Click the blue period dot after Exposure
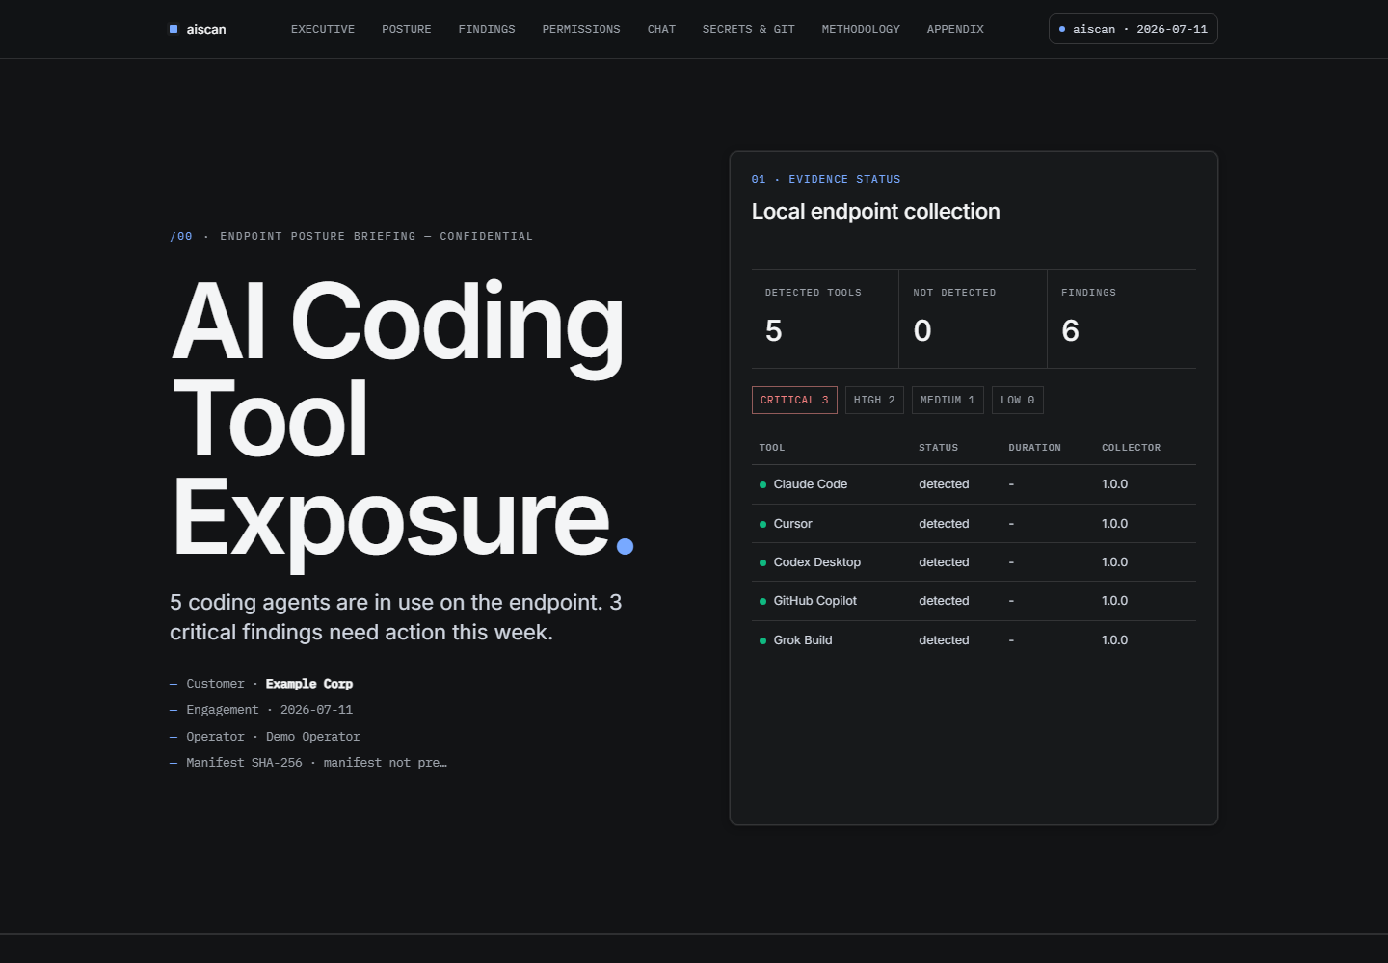 pos(625,546)
